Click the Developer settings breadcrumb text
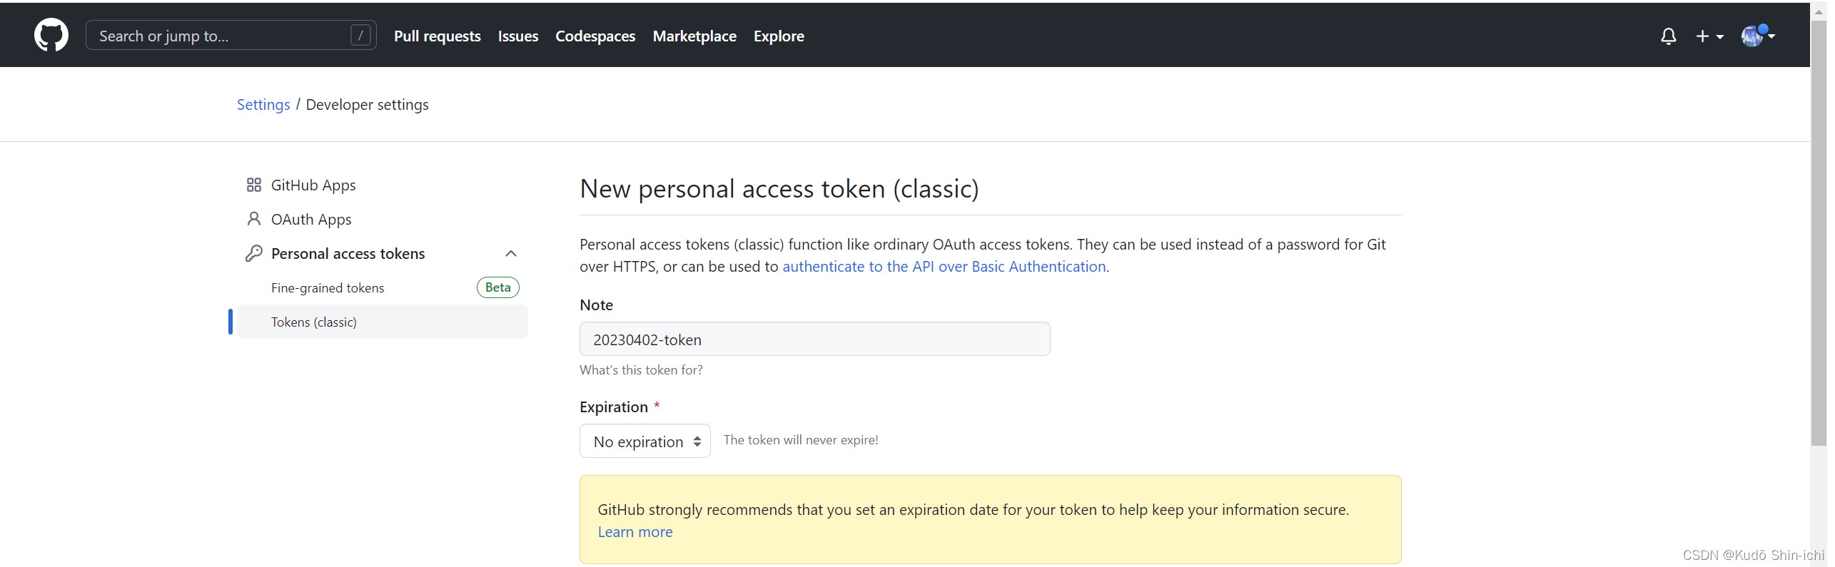 click(x=367, y=104)
